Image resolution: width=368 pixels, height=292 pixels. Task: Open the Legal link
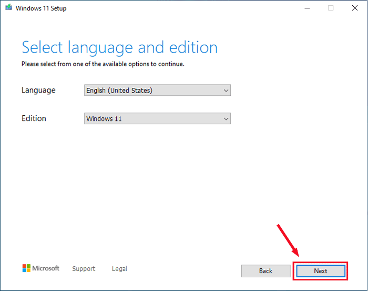119,268
